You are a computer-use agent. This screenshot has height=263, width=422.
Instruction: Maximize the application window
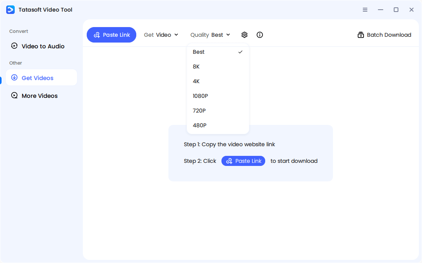point(396,10)
